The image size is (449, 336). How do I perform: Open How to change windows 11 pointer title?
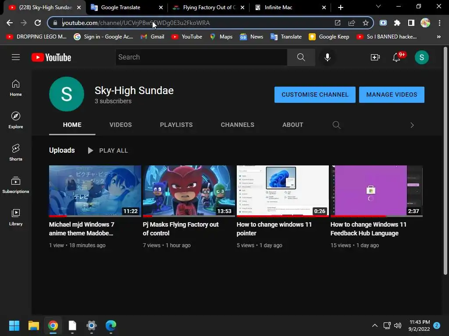[274, 229]
